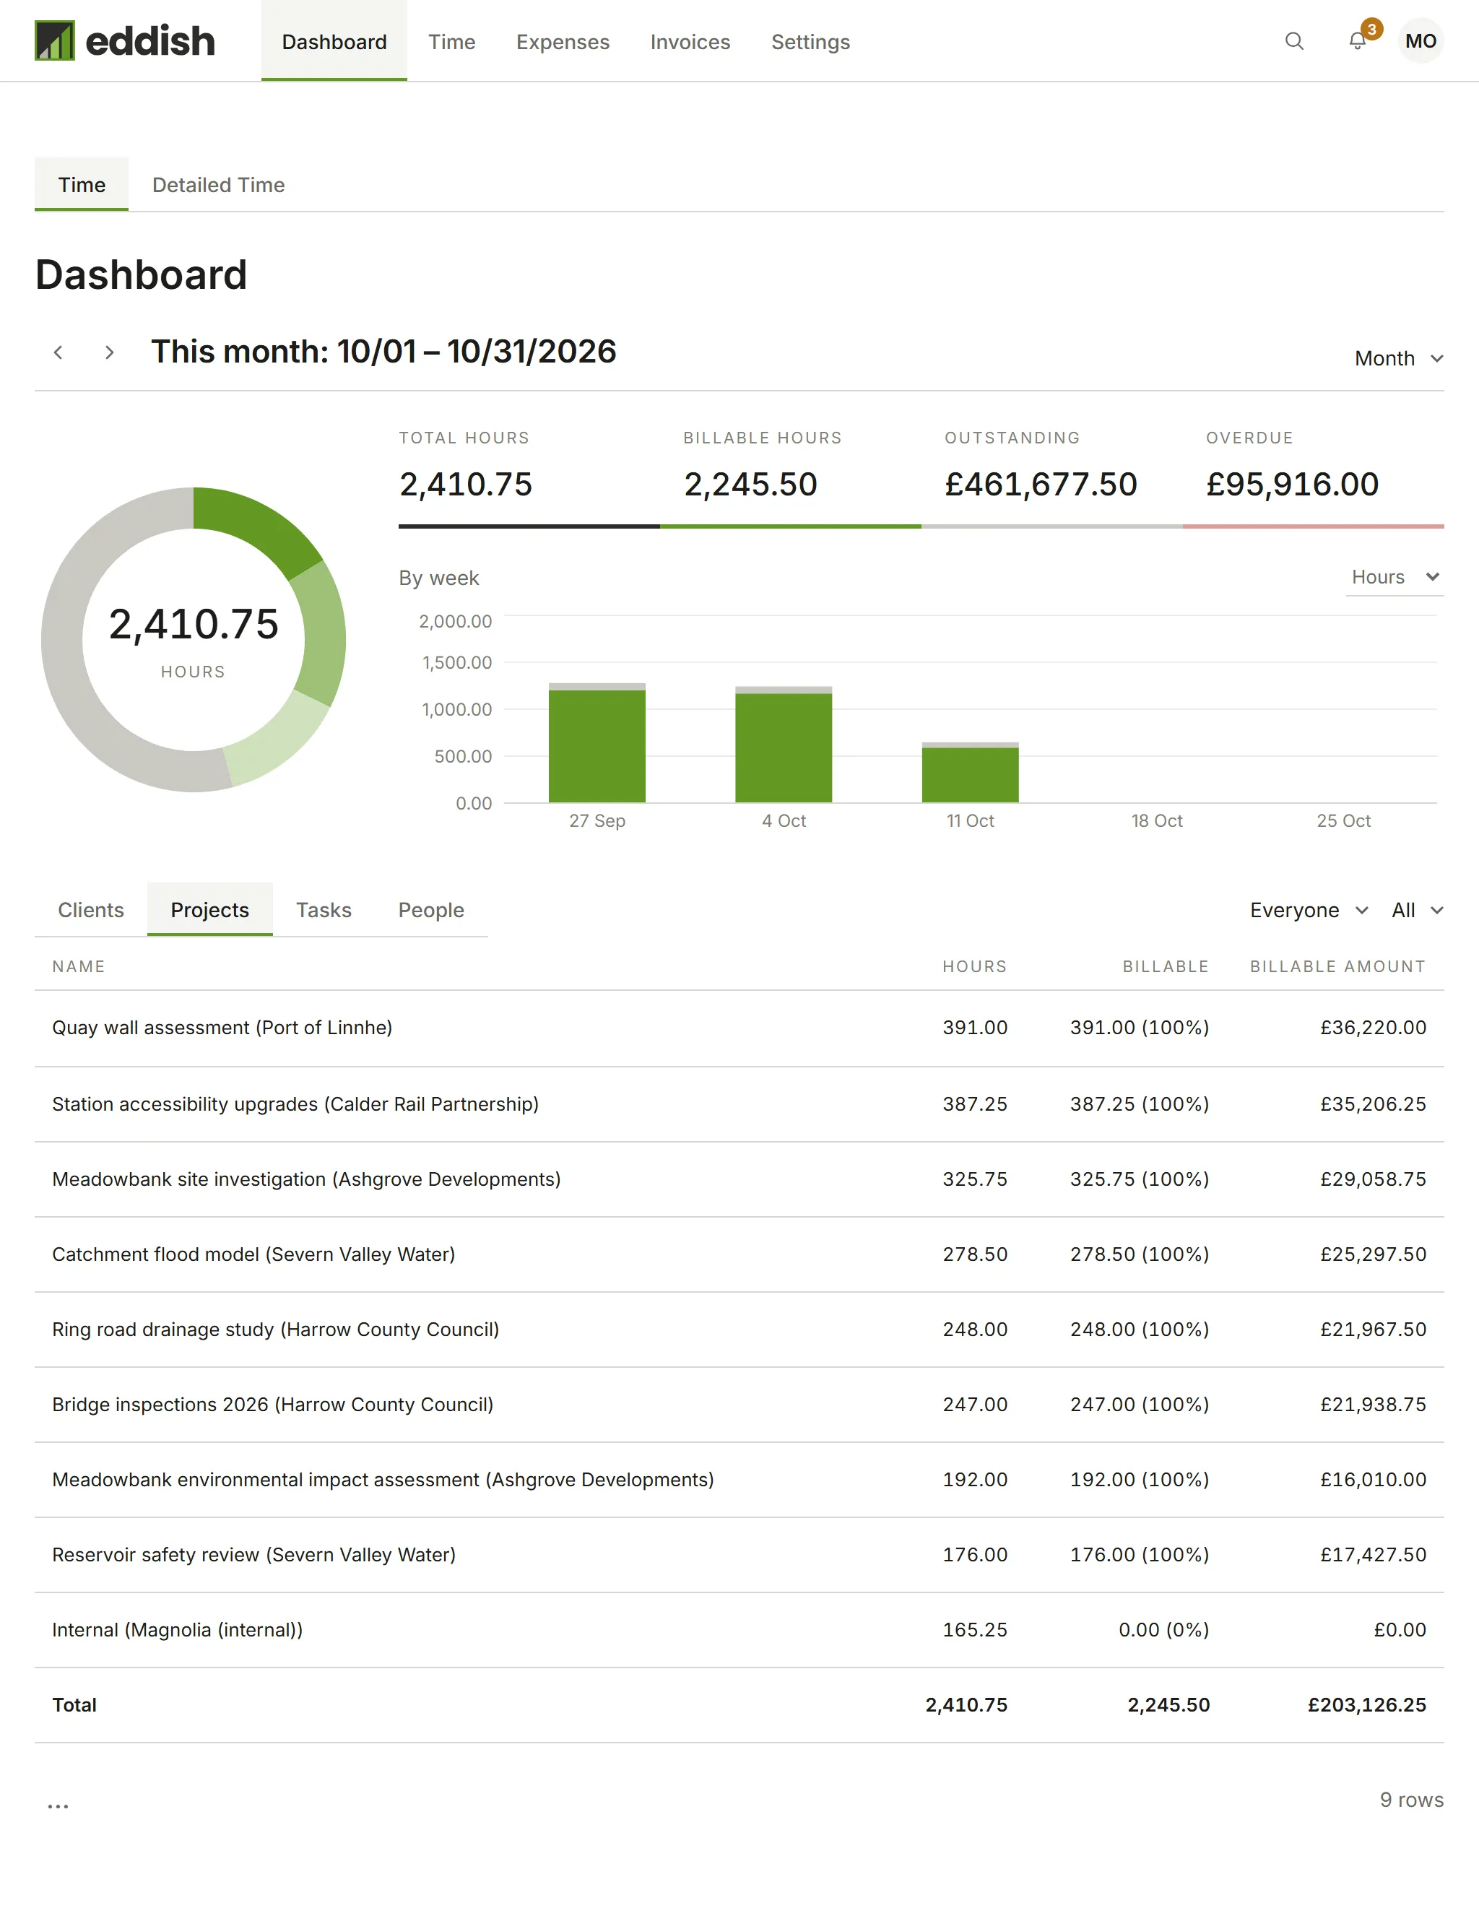This screenshot has width=1479, height=1908.
Task: Open the three-dots more options menu
Action: (x=58, y=1805)
